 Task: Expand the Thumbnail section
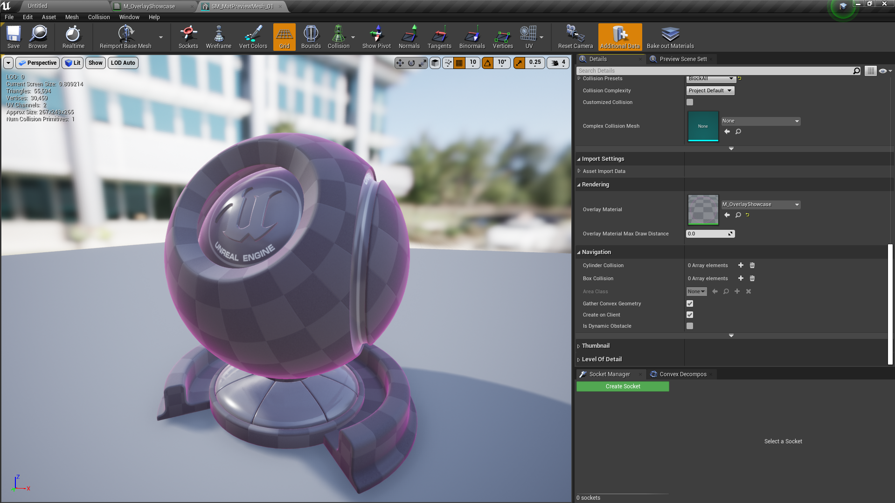coord(595,345)
